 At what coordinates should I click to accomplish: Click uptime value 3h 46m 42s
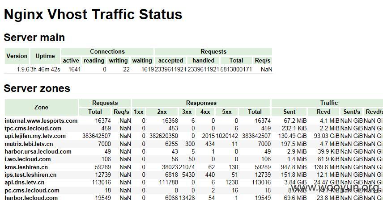45,70
